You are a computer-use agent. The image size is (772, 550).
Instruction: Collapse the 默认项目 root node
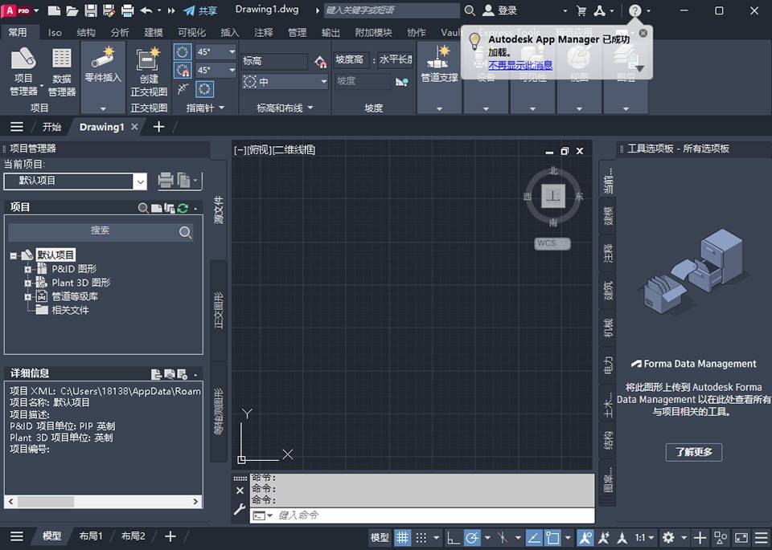coord(14,255)
